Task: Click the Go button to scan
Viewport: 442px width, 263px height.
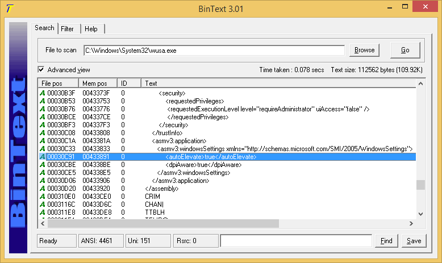Action: 405,50
